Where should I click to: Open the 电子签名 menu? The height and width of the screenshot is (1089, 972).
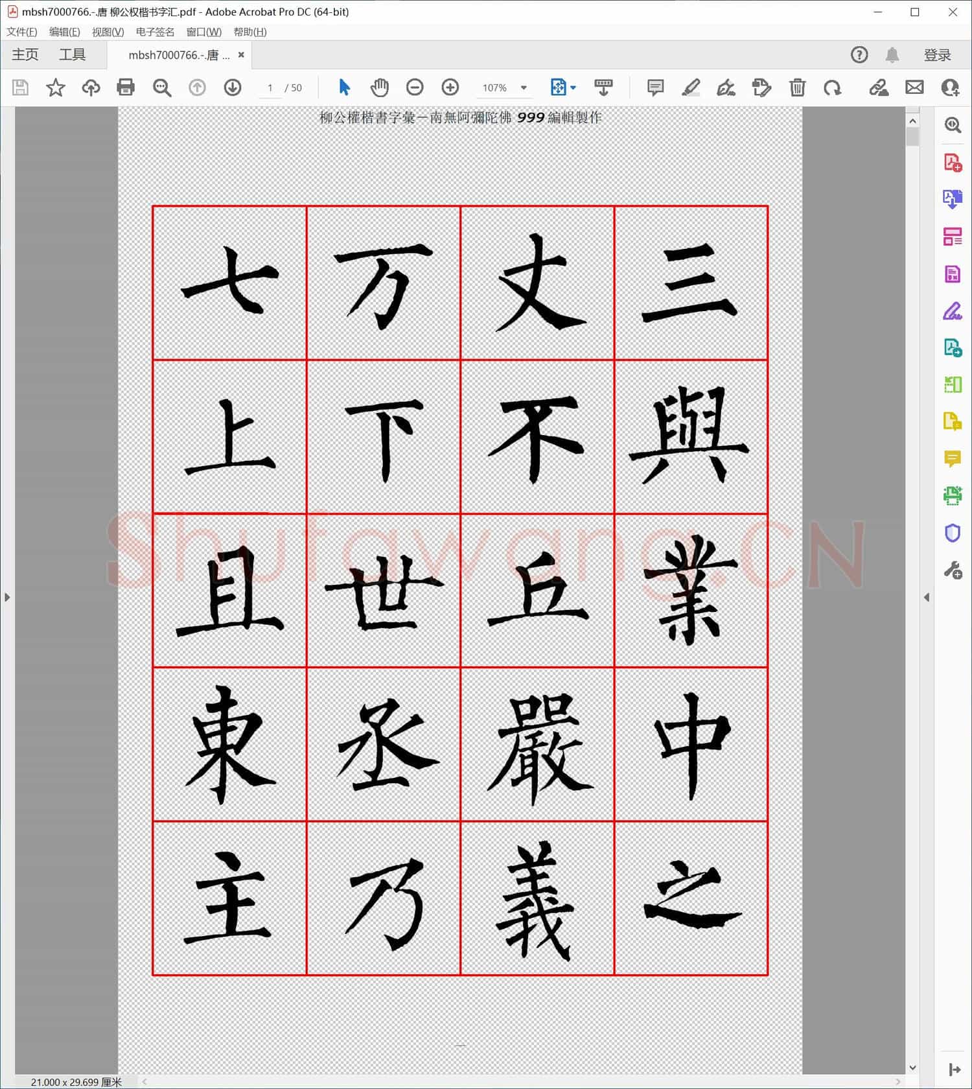coord(155,32)
